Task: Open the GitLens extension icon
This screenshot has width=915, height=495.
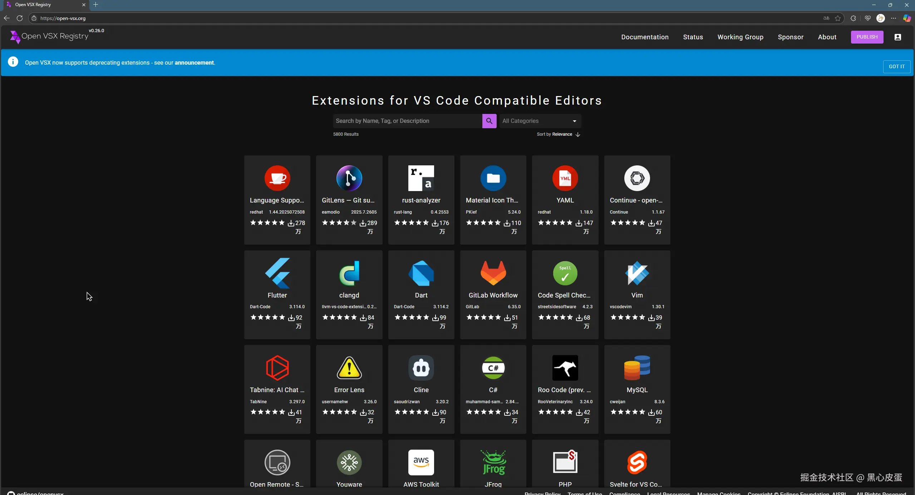Action: [349, 178]
